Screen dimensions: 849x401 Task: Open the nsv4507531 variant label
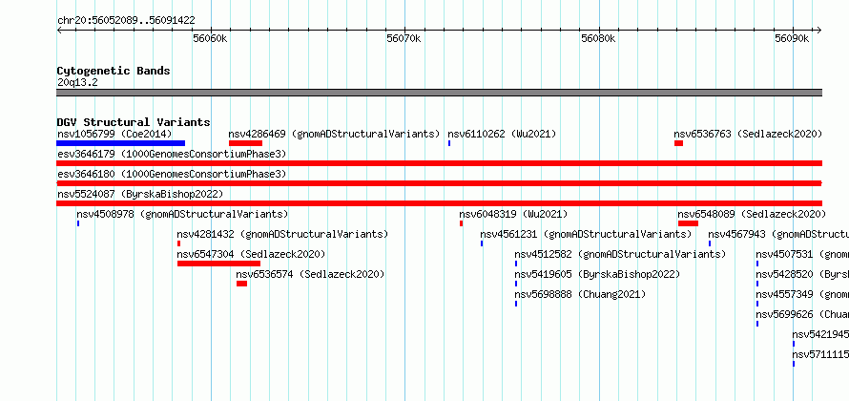[x=802, y=254]
